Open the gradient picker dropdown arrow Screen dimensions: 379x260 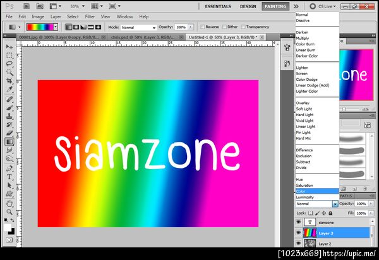(x=56, y=27)
